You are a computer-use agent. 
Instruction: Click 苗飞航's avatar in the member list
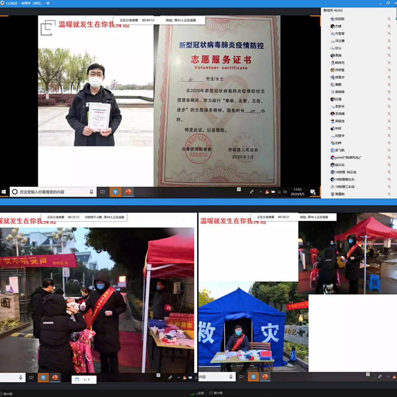(332, 150)
